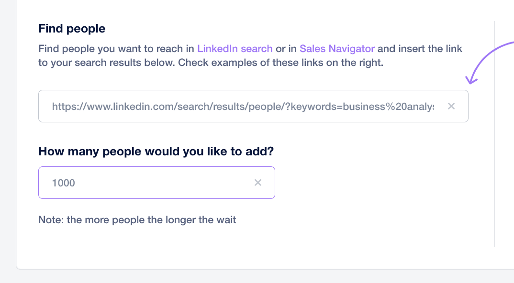Click the 'insert the link' instruction text
514x283 pixels.
429,48
